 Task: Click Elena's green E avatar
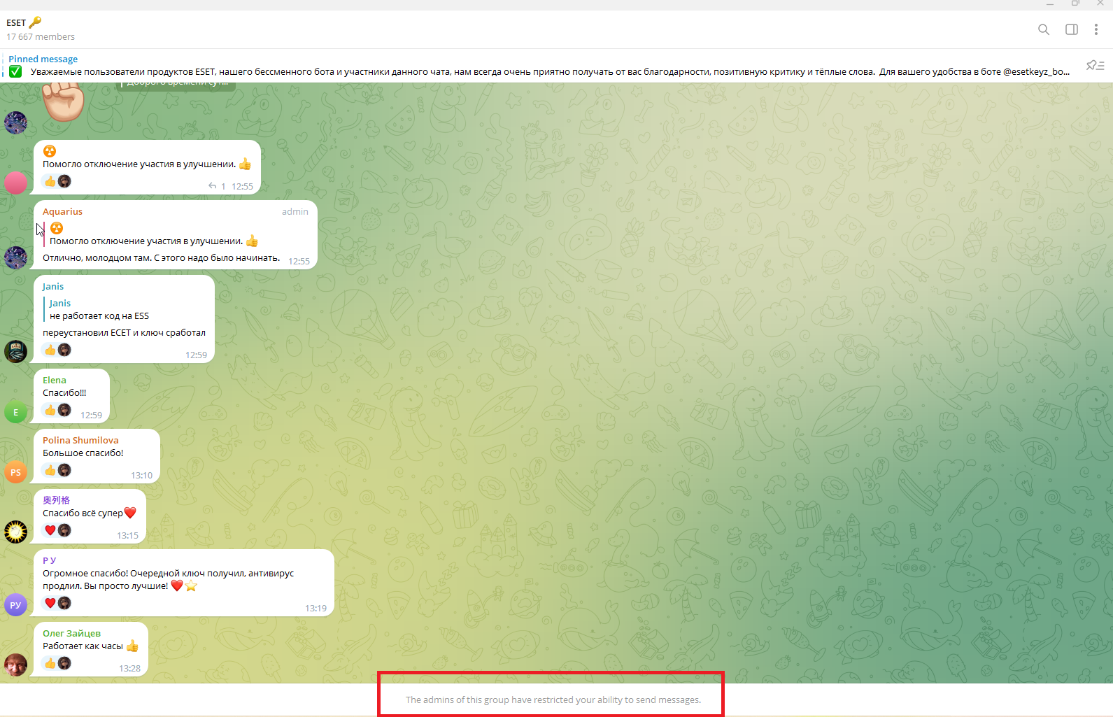point(16,412)
